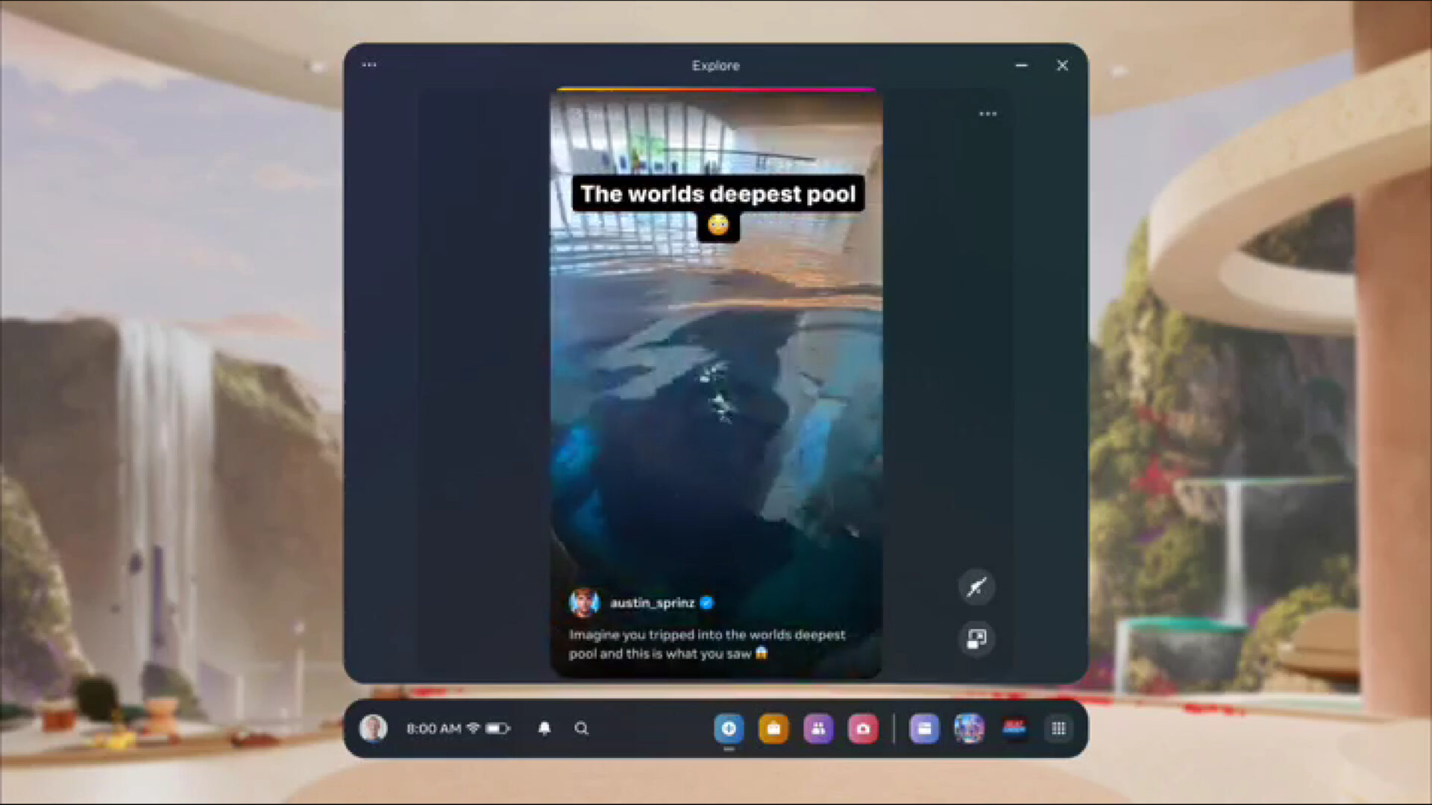Open the window options menu (three dots)
The width and height of the screenshot is (1432, 805).
(368, 65)
